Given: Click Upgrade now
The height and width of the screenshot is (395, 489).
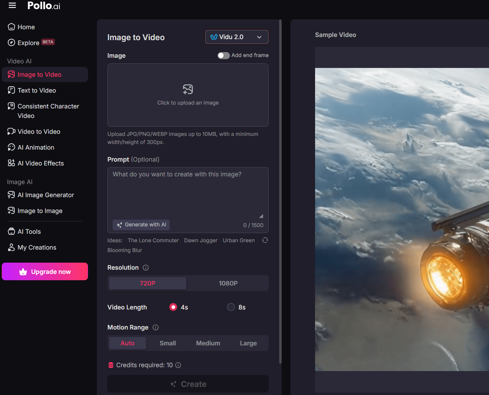Looking at the screenshot, I should (x=45, y=271).
